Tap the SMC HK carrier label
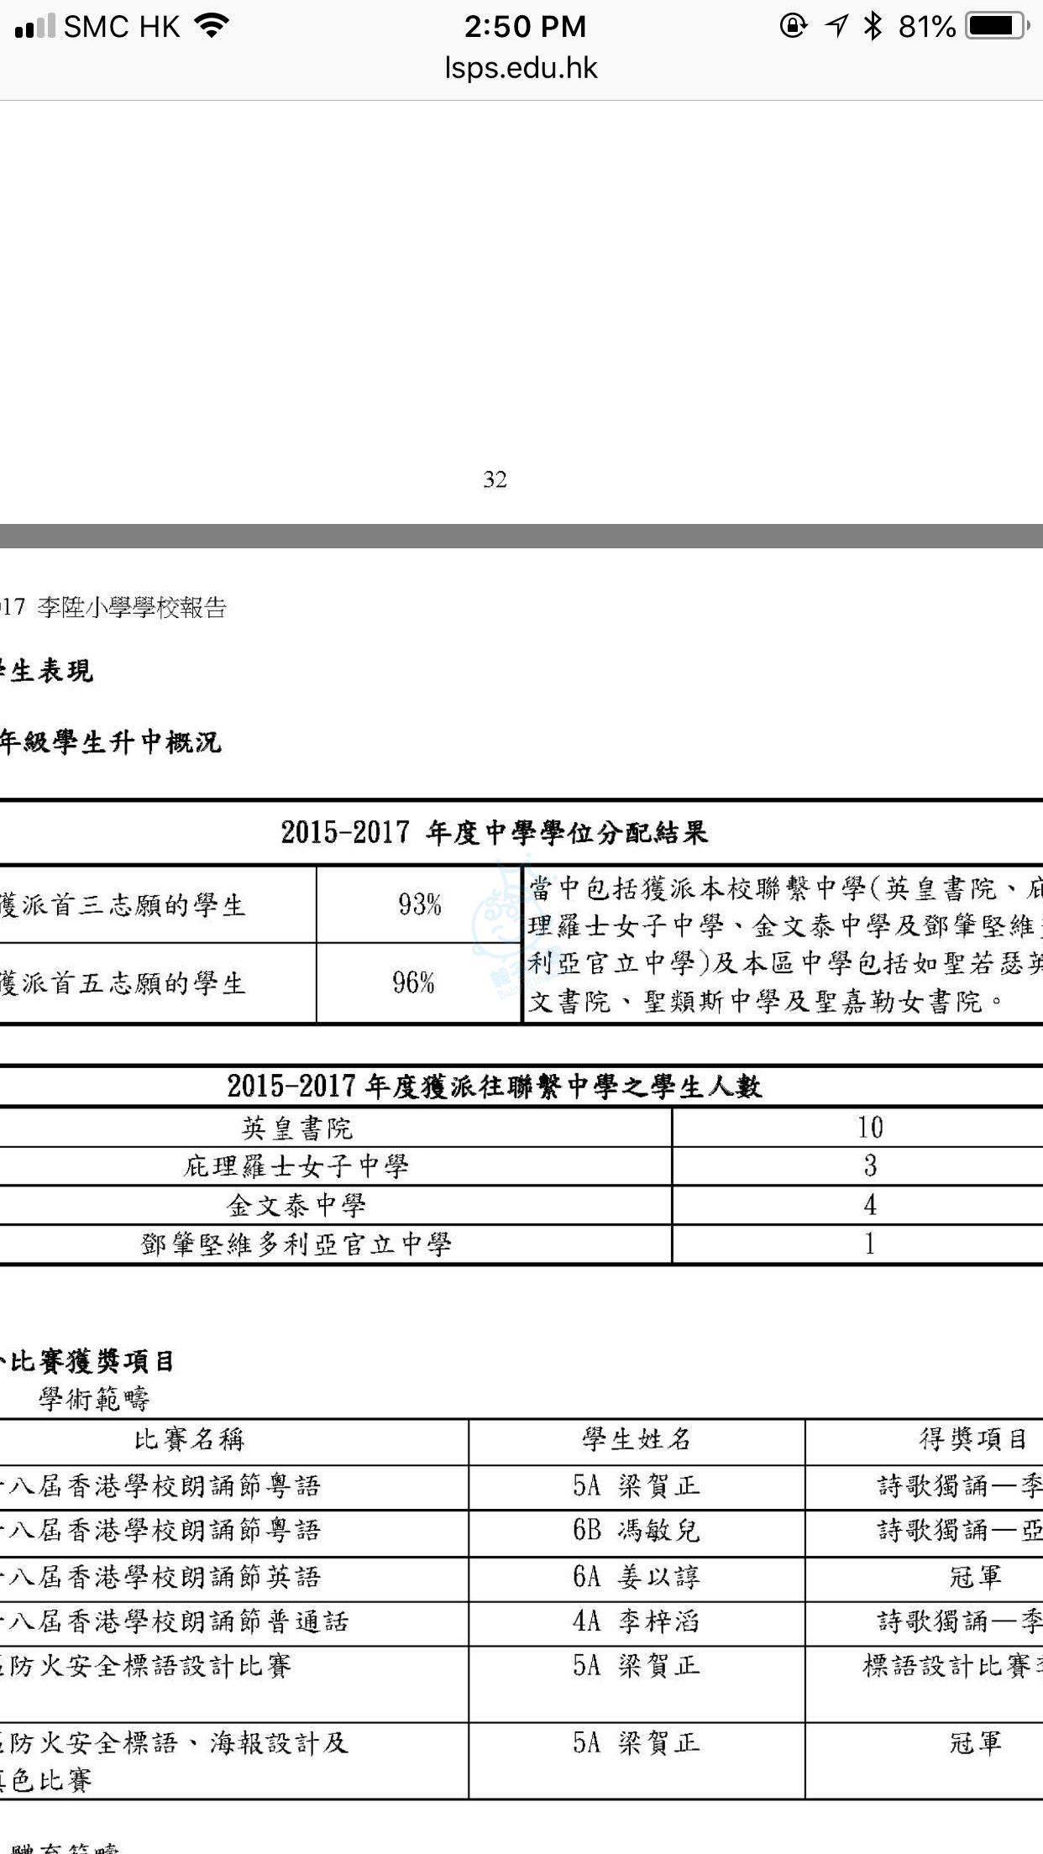Viewport: 1043px width, 1854px height. 122,27
